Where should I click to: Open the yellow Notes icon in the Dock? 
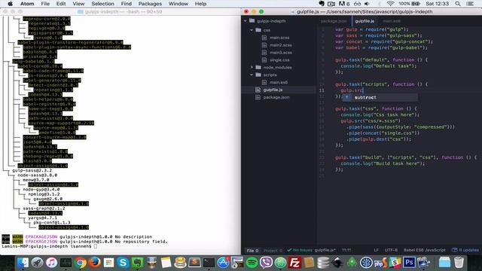pyautogui.click(x=166, y=263)
